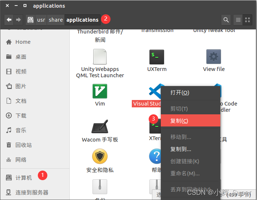Go forward with the right arrow button
This screenshot has height=200, width=257.
point(18,20)
